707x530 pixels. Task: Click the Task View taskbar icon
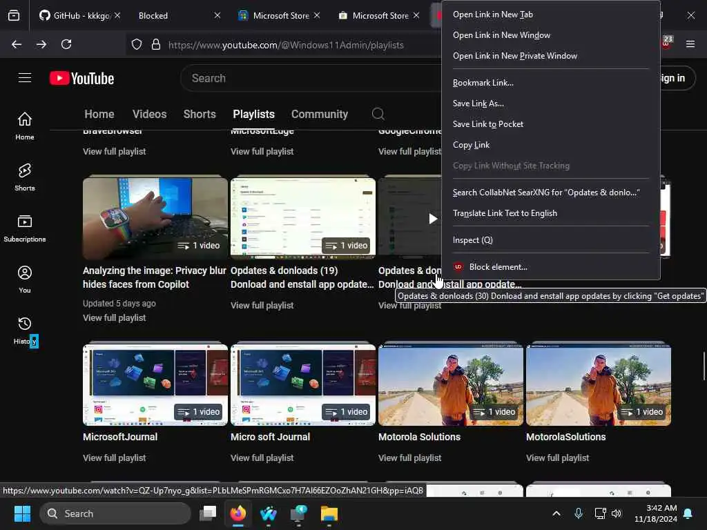(208, 513)
